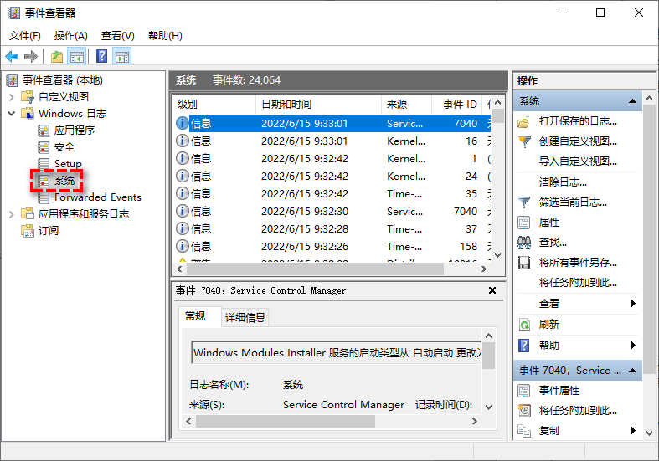The width and height of the screenshot is (659, 461).
Task: Expand the 帮助 submenu in actions pane
Action: [x=633, y=345]
